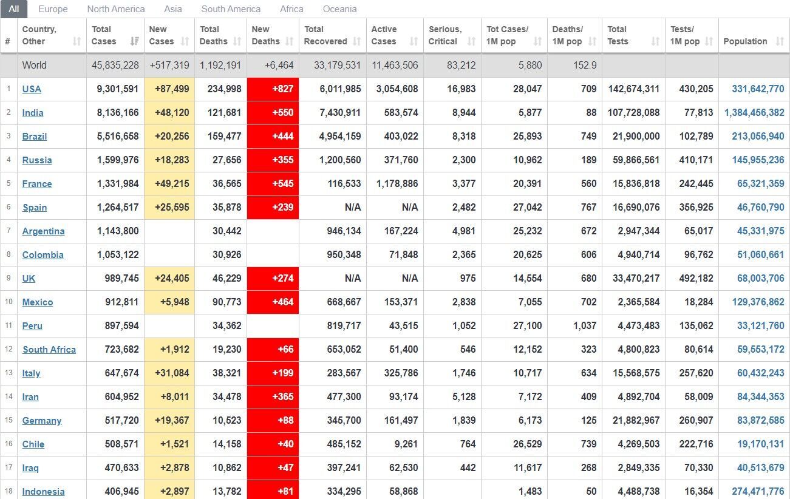Sort by Tests/1M pop arrows icon
The height and width of the screenshot is (499, 790).
pyautogui.click(x=709, y=41)
